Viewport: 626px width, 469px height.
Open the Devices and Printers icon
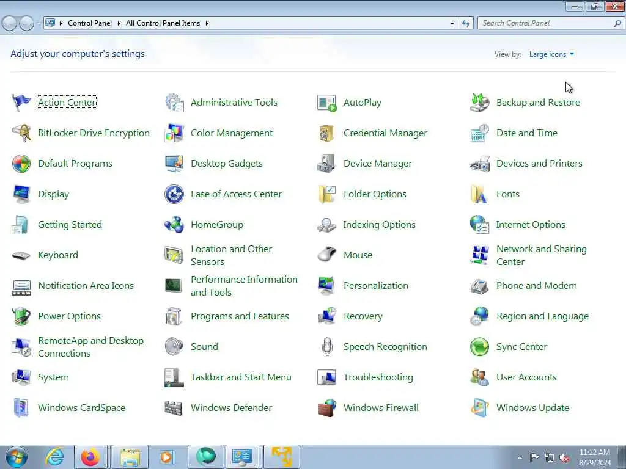[480, 164]
